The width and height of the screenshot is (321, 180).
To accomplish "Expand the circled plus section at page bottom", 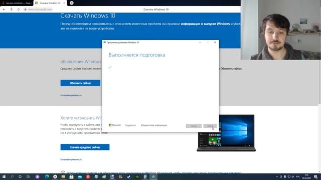I will click(63, 172).
